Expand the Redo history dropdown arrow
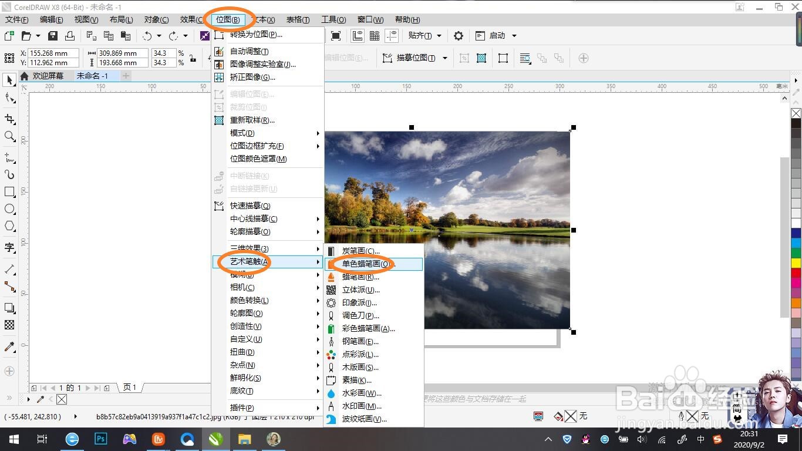 186,36
